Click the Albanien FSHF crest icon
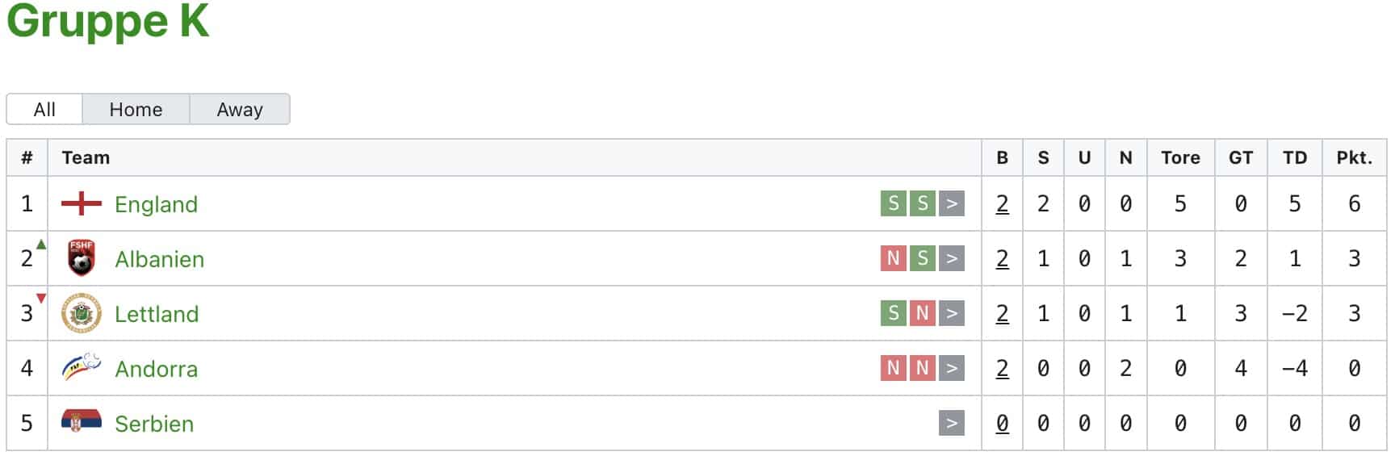Image resolution: width=1395 pixels, height=460 pixels. pos(82,258)
